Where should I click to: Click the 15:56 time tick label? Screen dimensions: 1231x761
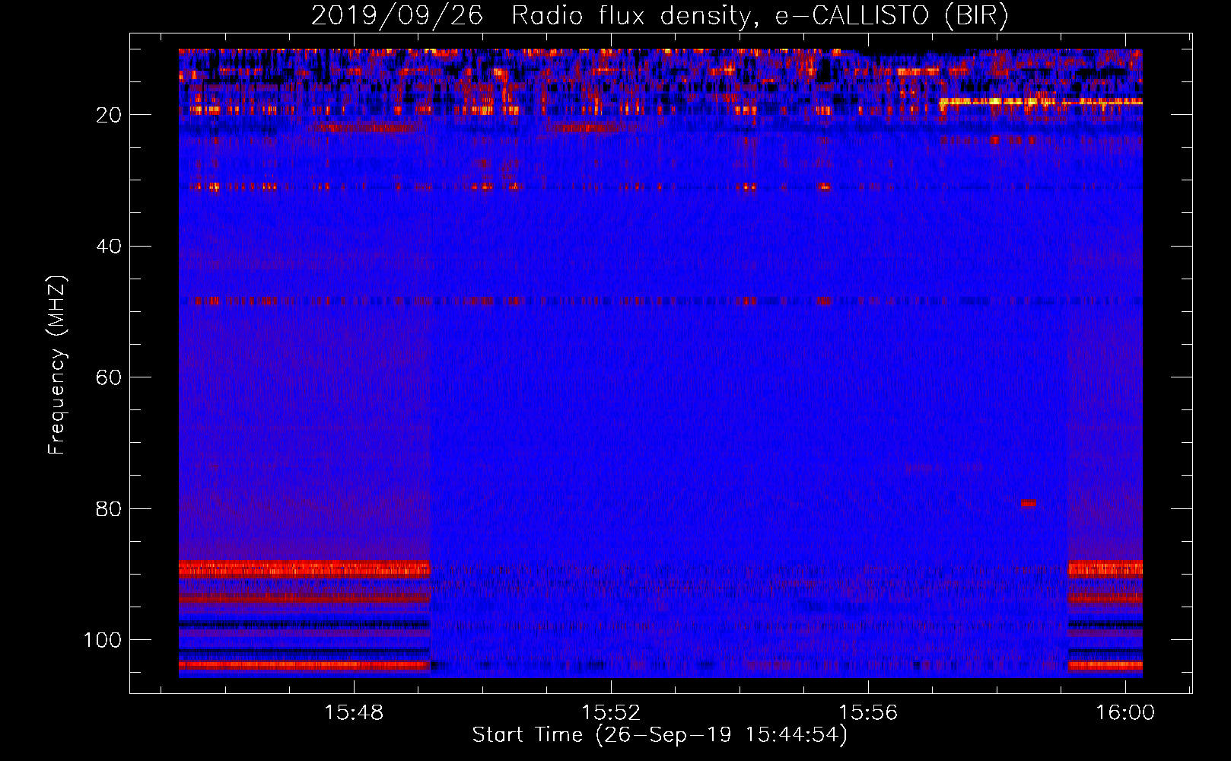point(868,713)
